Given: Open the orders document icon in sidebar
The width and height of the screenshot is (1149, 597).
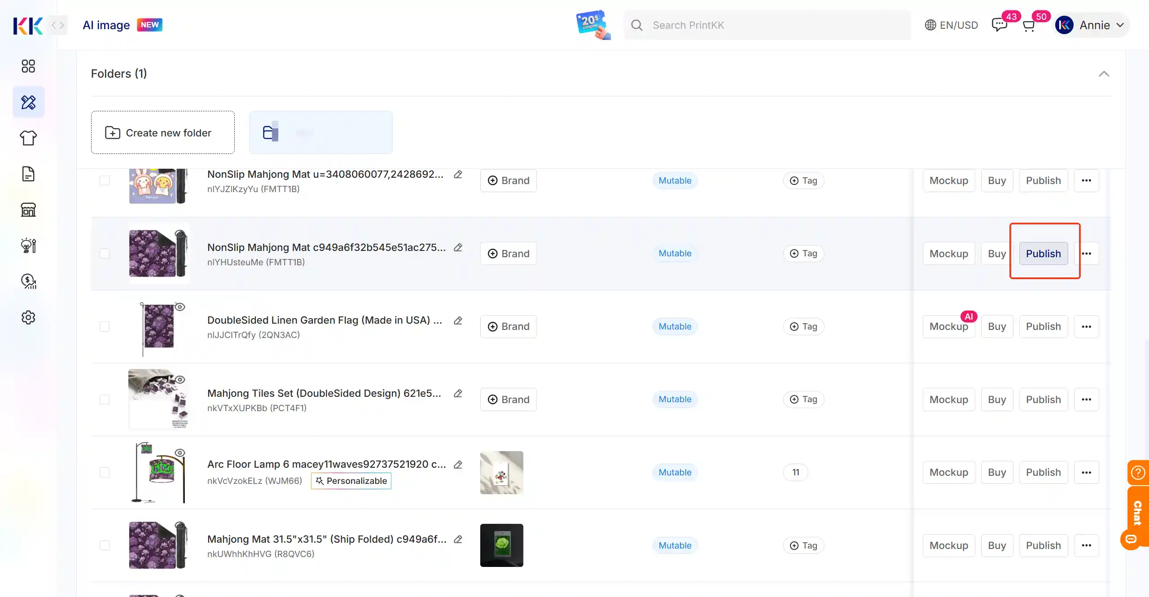Looking at the screenshot, I should coord(28,174).
